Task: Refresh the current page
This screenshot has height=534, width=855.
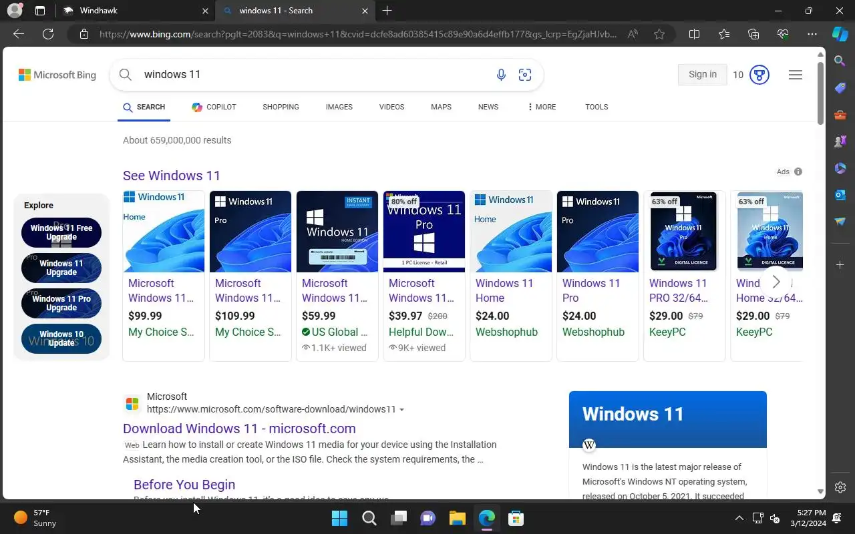Action: [x=48, y=34]
